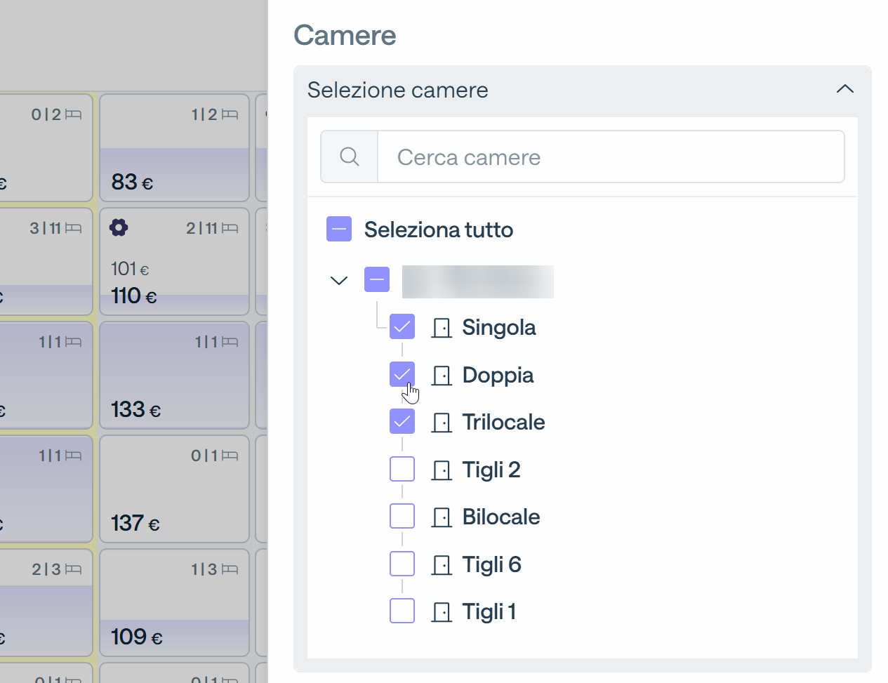Select the Singola room label
The width and height of the screenshot is (888, 683).
click(499, 328)
